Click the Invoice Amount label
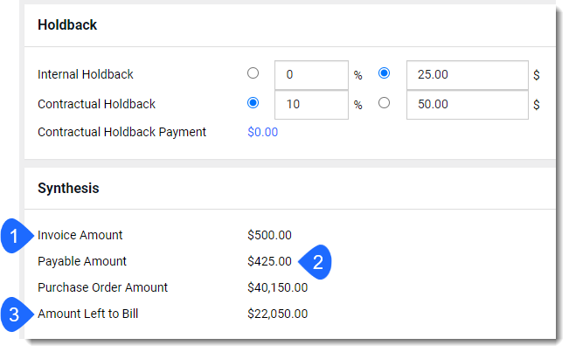The width and height of the screenshot is (569, 352). tap(80, 235)
